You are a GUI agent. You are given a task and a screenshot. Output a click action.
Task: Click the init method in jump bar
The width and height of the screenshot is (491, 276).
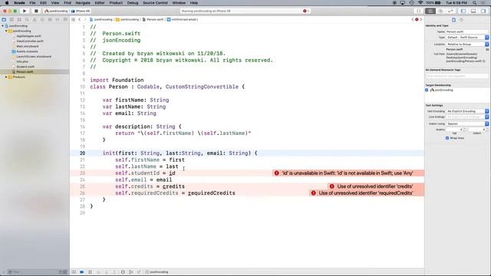coord(183,19)
